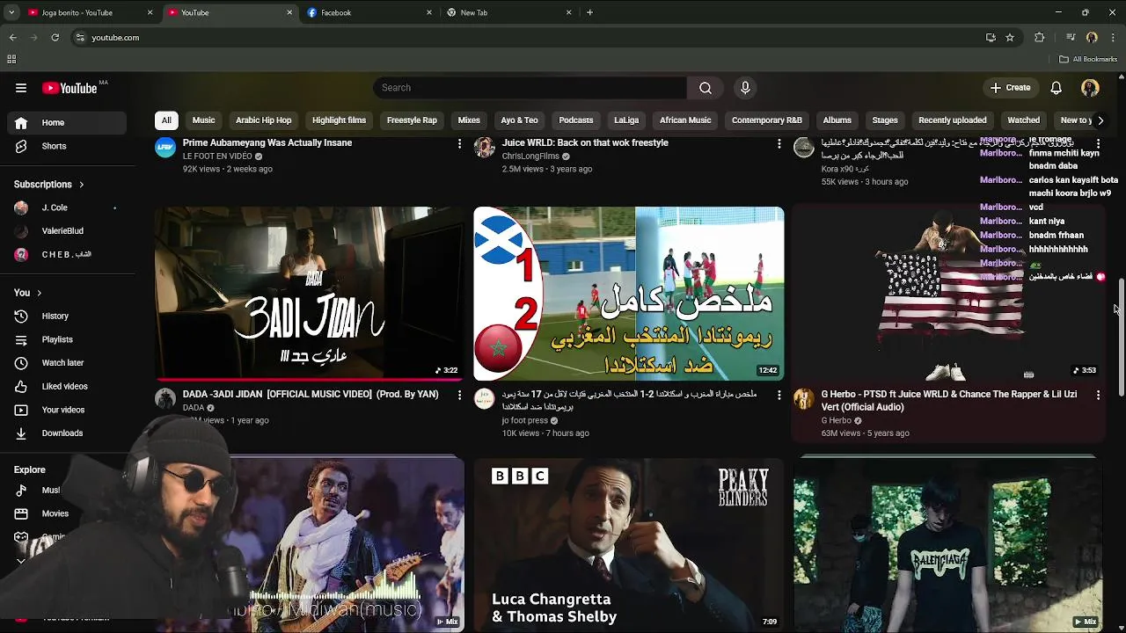Open the YouTube hamburger guide menu
Image resolution: width=1126 pixels, height=633 pixels.
tap(21, 88)
